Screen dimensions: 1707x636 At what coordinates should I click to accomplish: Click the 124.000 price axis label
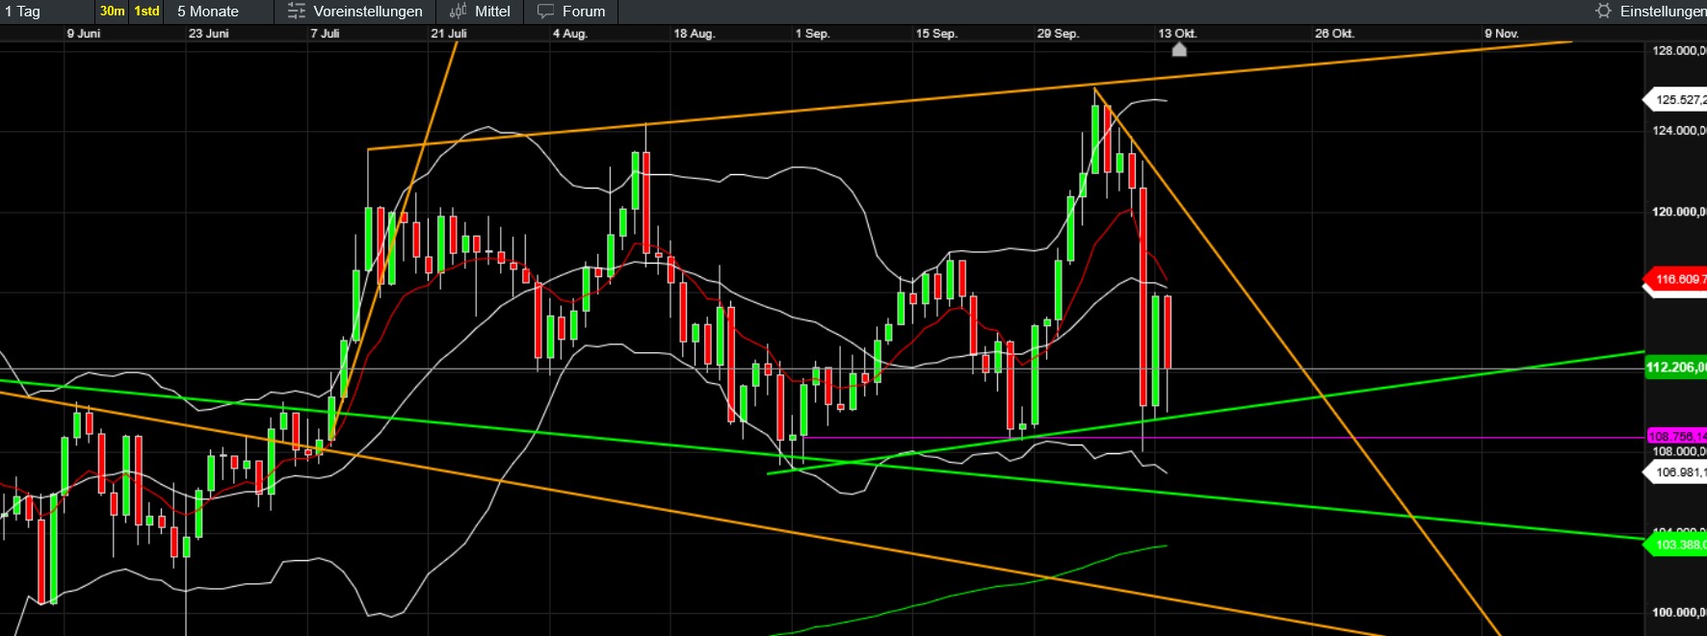click(1679, 131)
